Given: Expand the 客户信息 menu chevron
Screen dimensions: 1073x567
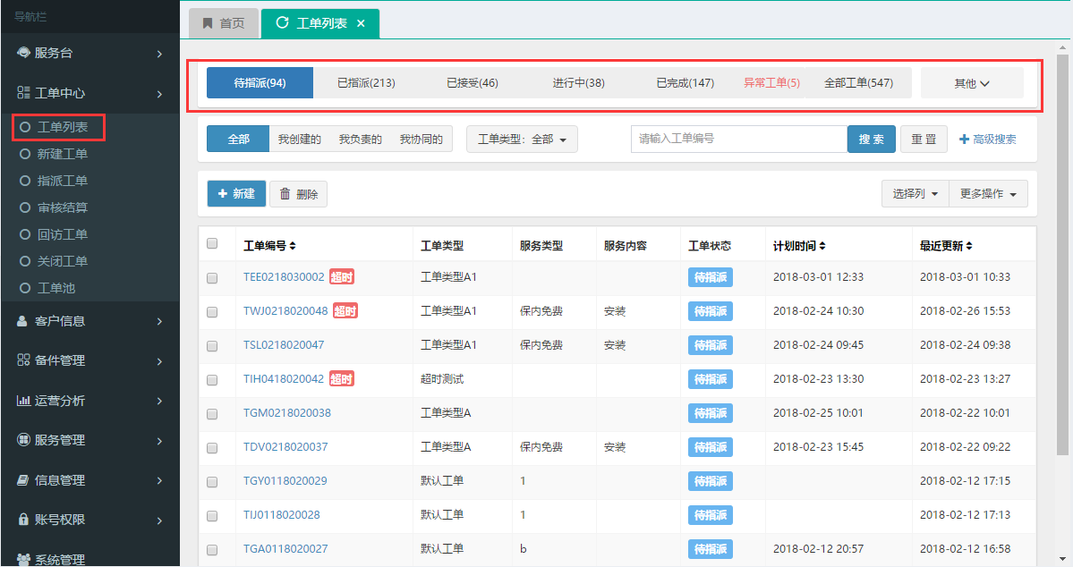Looking at the screenshot, I should [159, 321].
